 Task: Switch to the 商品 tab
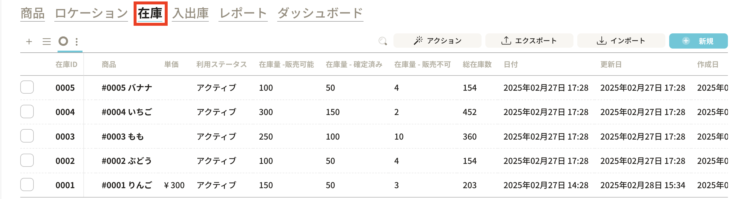(33, 13)
